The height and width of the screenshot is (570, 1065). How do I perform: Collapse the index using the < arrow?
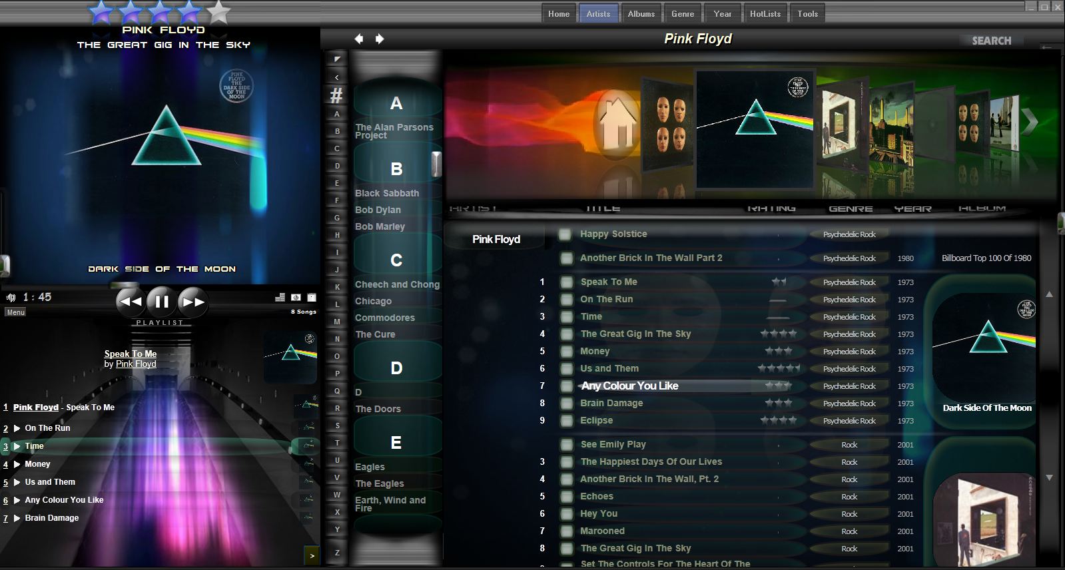pyautogui.click(x=337, y=77)
